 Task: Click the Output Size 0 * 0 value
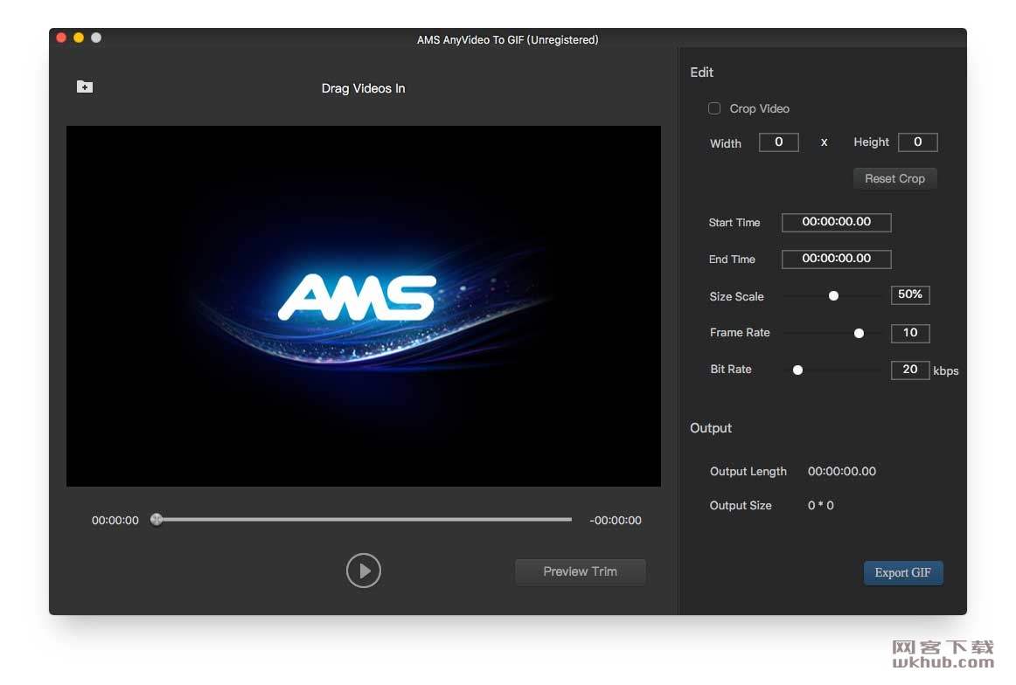coord(820,506)
